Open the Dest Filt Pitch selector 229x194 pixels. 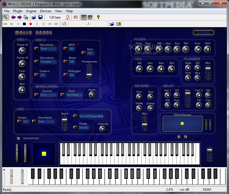click(74, 95)
